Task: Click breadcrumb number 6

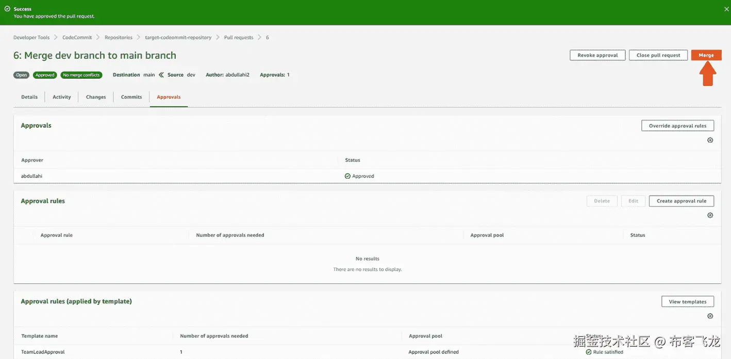Action: [268, 38]
